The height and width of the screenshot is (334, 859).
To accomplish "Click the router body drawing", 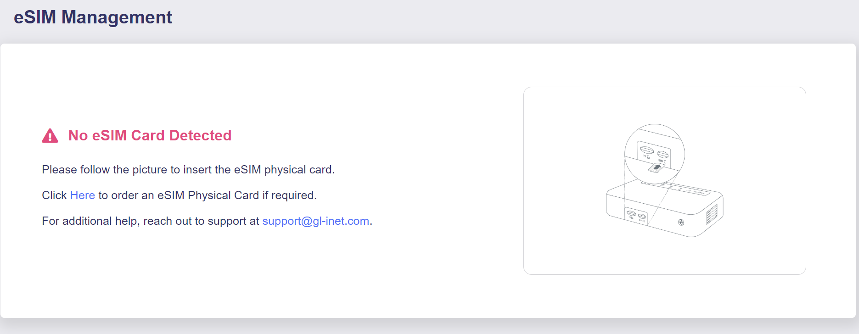I will pos(665,209).
